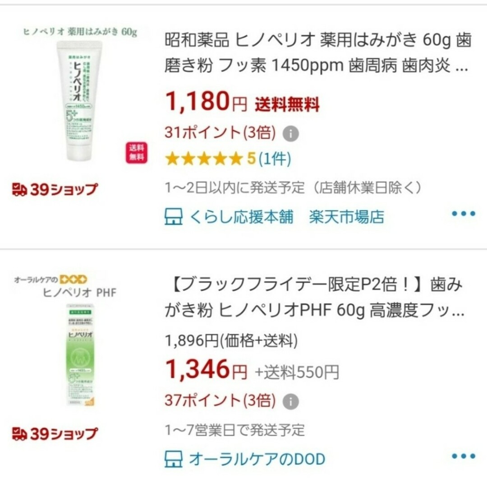This screenshot has height=487, width=487.
Task: Open three-dot menu for オーラルケアのDOD listing
Action: click(x=464, y=456)
